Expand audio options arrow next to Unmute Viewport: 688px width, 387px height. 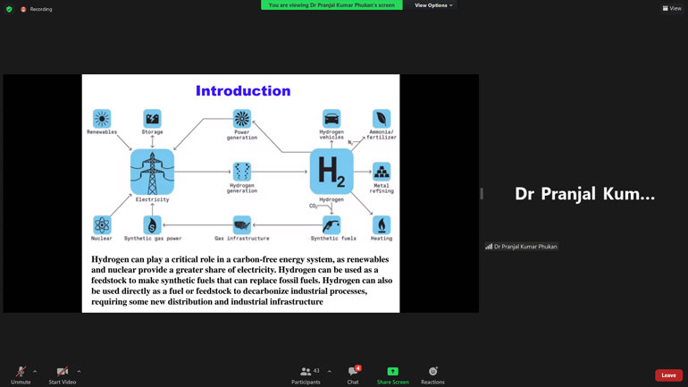click(35, 371)
